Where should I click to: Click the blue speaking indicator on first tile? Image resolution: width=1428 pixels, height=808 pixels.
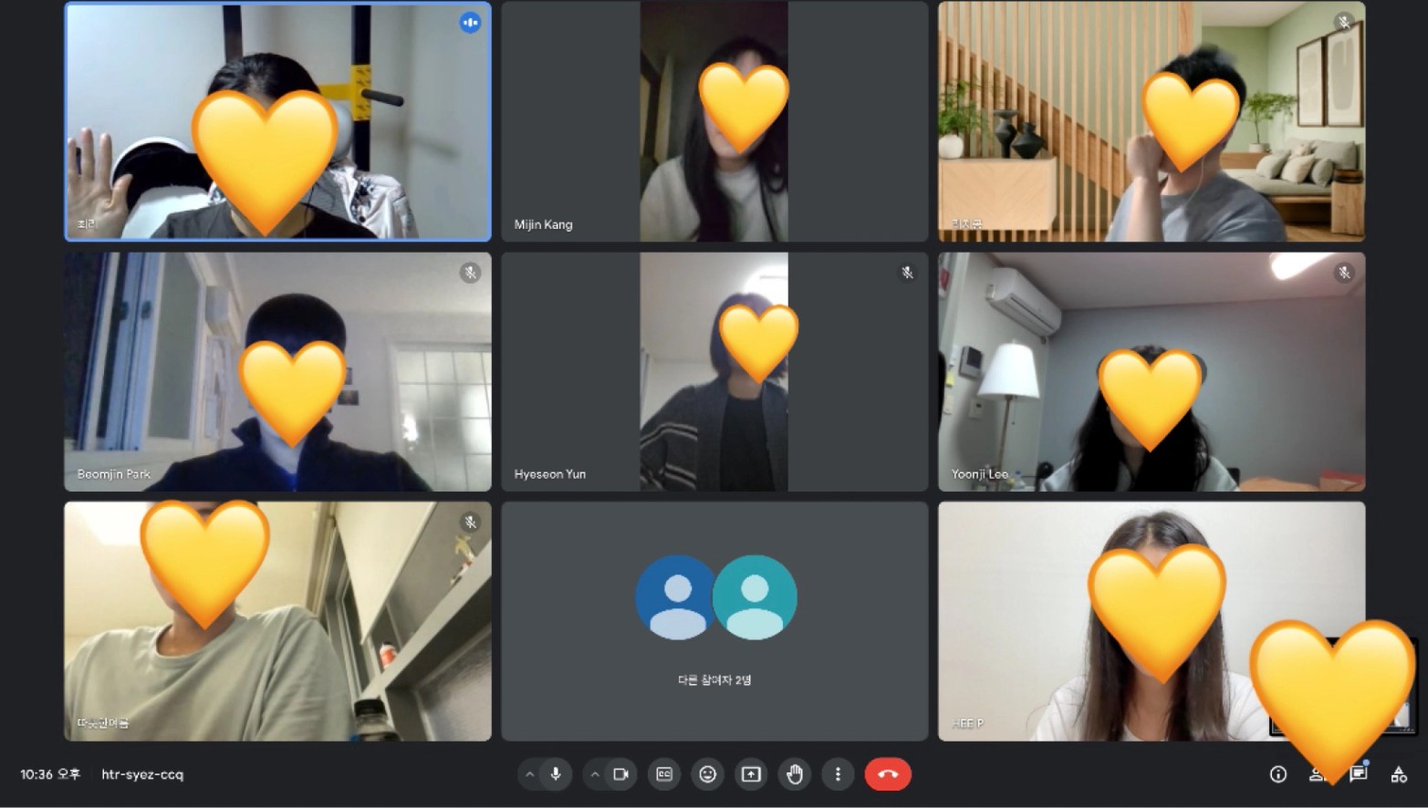click(x=470, y=23)
